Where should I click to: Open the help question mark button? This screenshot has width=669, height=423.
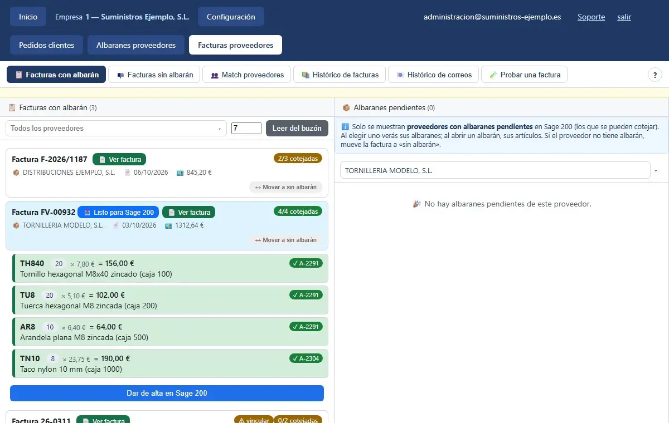[655, 75]
